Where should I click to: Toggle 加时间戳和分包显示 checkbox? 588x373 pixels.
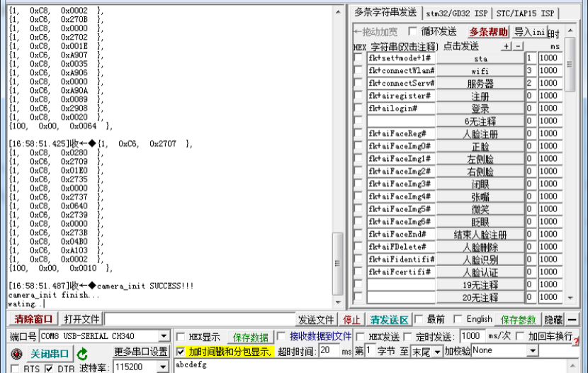(181, 352)
